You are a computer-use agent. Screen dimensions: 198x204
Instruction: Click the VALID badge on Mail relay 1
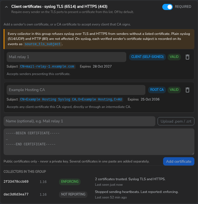[x=174, y=57]
